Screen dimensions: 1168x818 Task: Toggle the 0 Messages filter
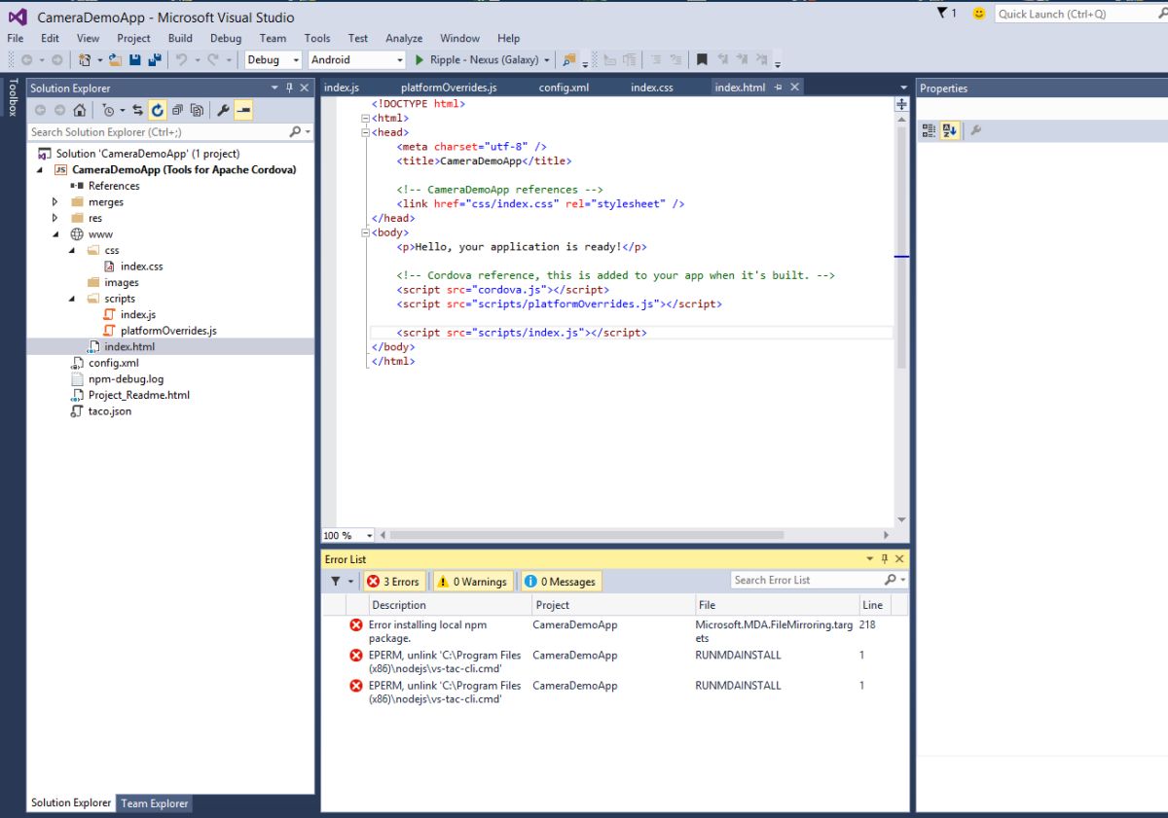(x=560, y=582)
